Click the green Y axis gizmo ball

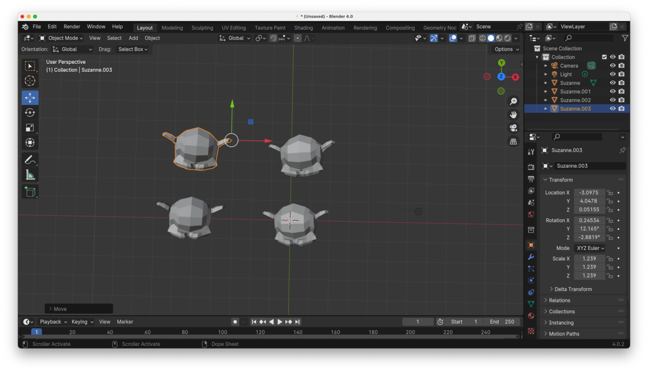pos(501,63)
